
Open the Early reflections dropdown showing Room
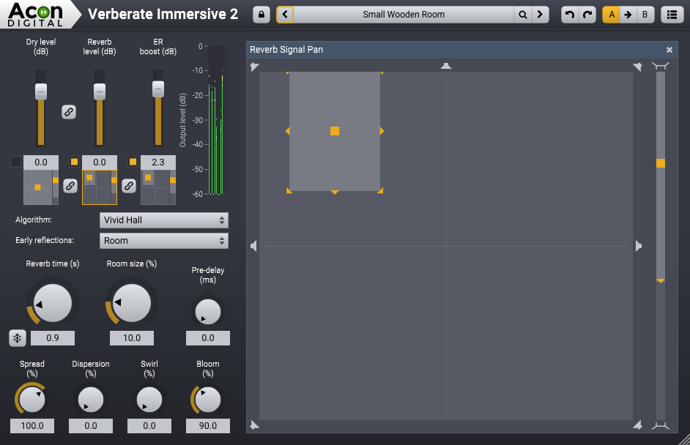coord(163,240)
